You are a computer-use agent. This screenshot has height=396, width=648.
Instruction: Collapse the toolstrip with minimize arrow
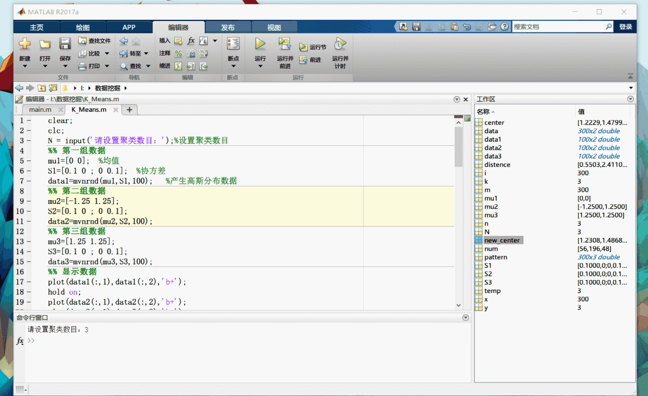630,76
